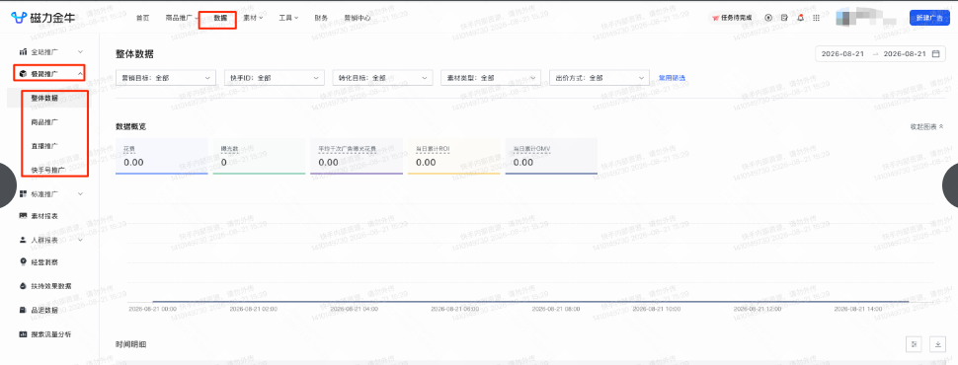The height and width of the screenshot is (365, 958).
Task: Open the 营销目标 dropdown
Action: 166,78
